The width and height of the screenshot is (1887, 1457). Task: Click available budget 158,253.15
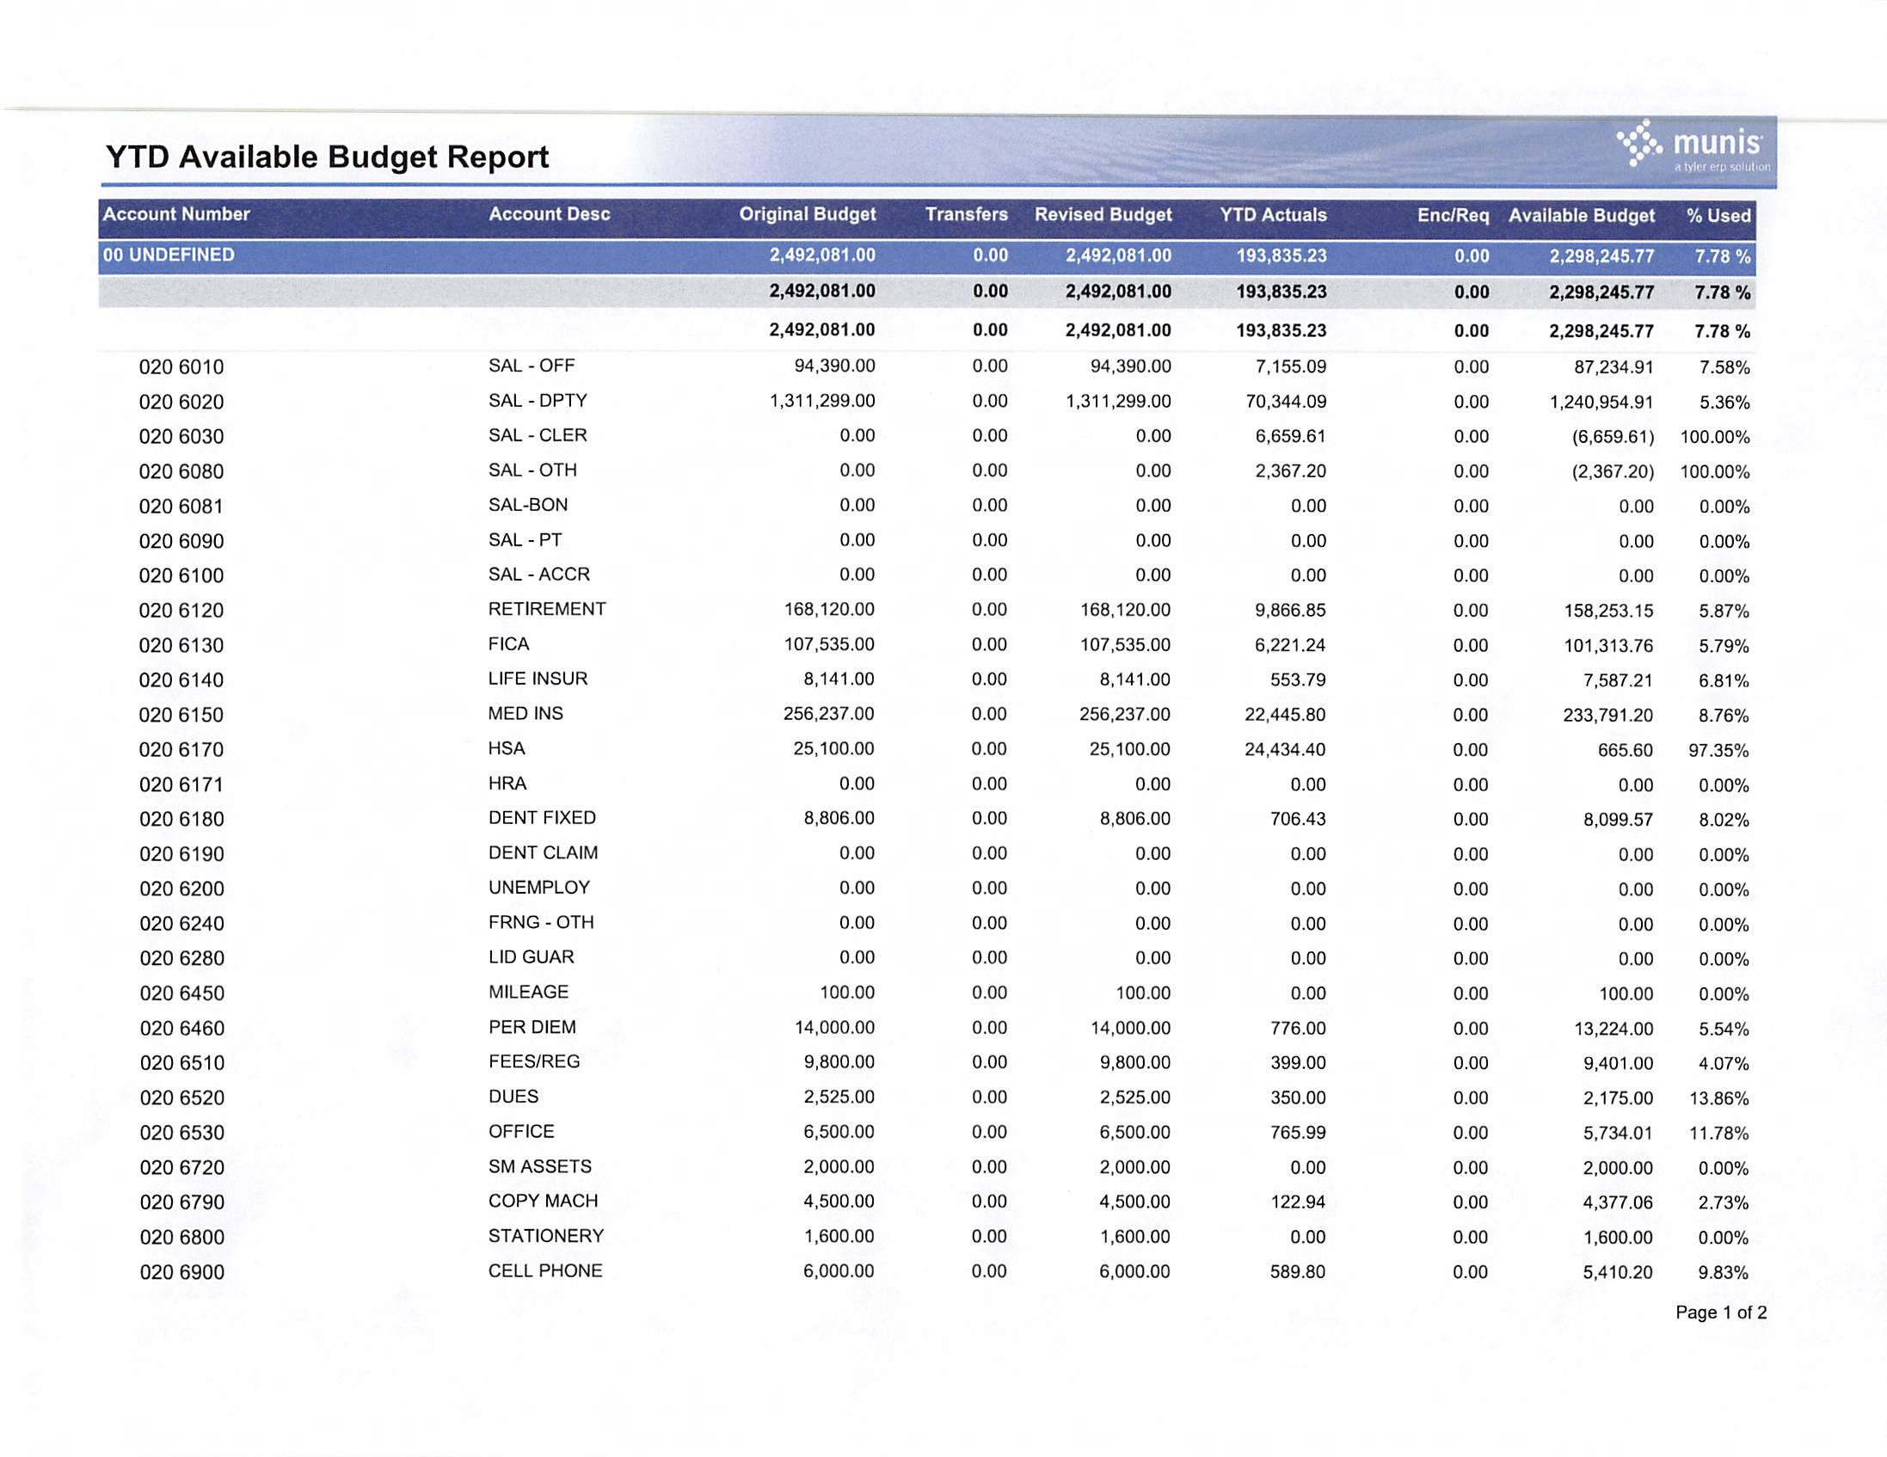[1609, 611]
